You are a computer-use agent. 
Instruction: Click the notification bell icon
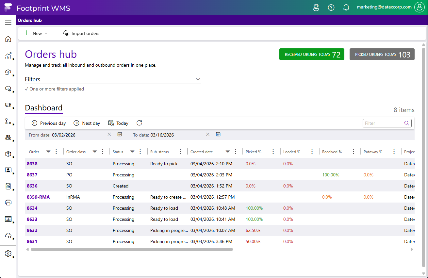coord(346,8)
